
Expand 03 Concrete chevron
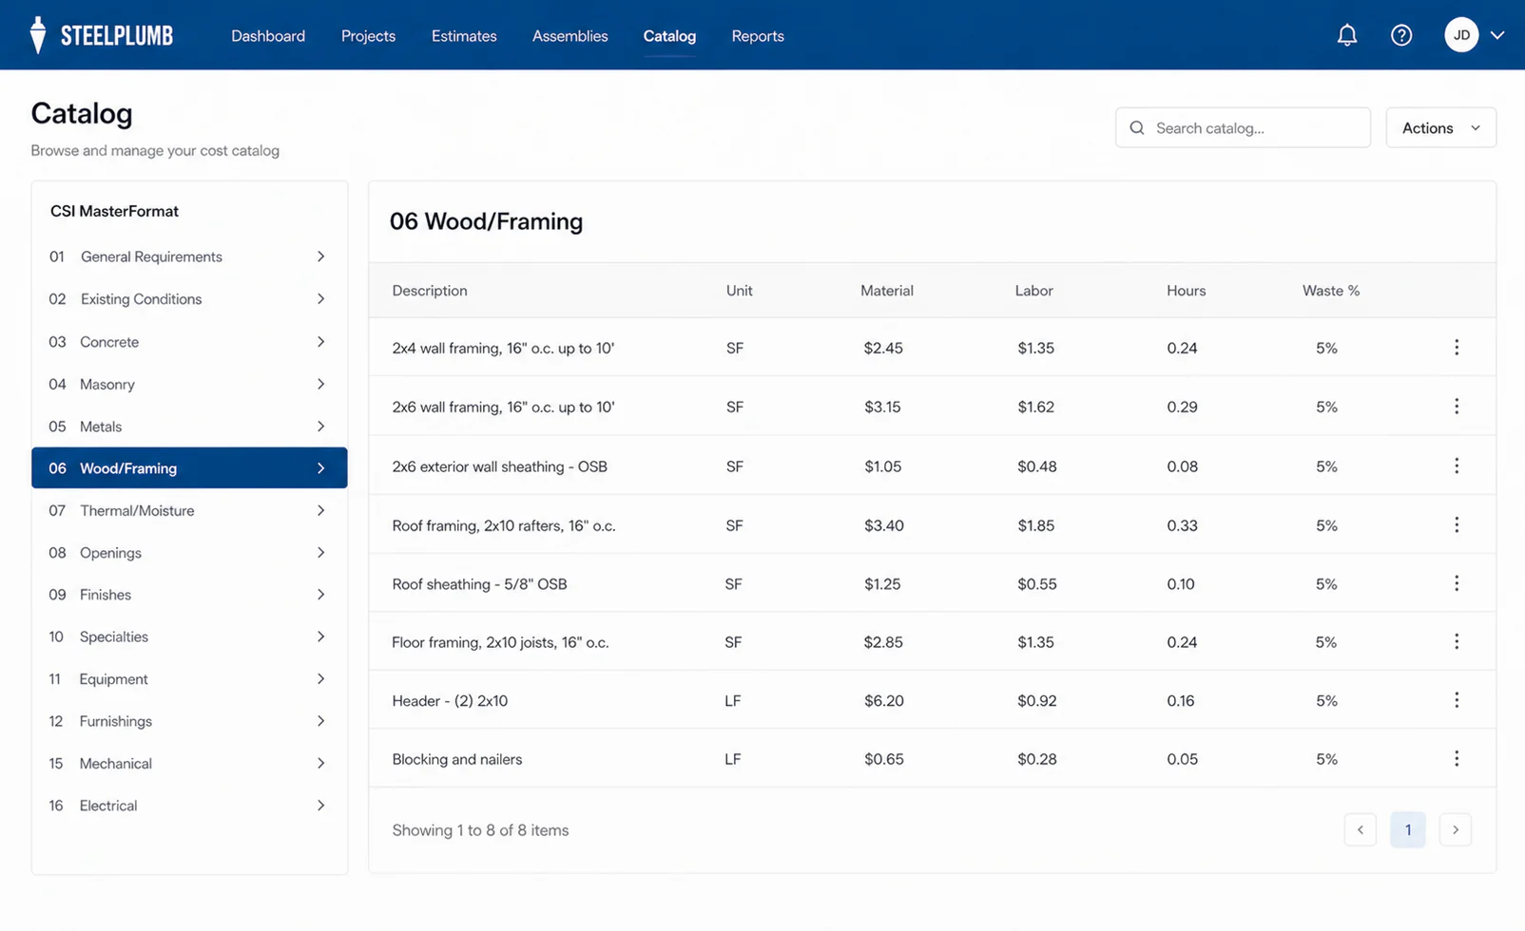[x=320, y=341]
